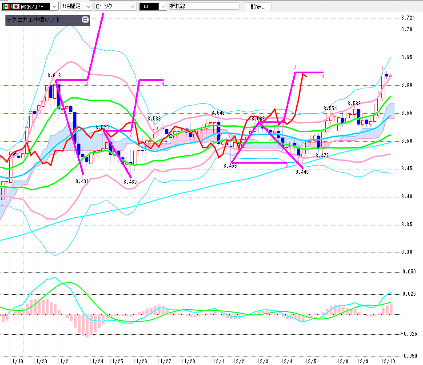This screenshot has width=423, height=365.
Task: Select the 8.448 low price marker
Action: [x=302, y=172]
